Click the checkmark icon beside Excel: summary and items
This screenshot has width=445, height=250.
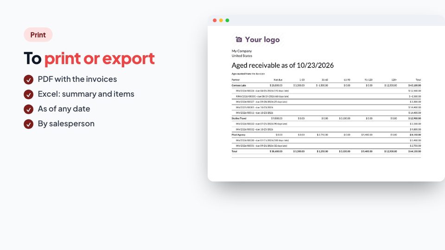[28, 94]
